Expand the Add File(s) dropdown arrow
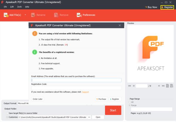Viewport: 176px width, 122px height. point(25,15)
